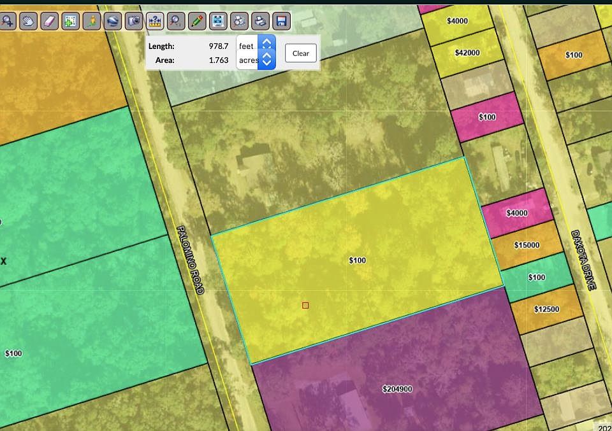Click the $100 label on the small teal parcel
The width and height of the screenshot is (612, 431).
537,277
